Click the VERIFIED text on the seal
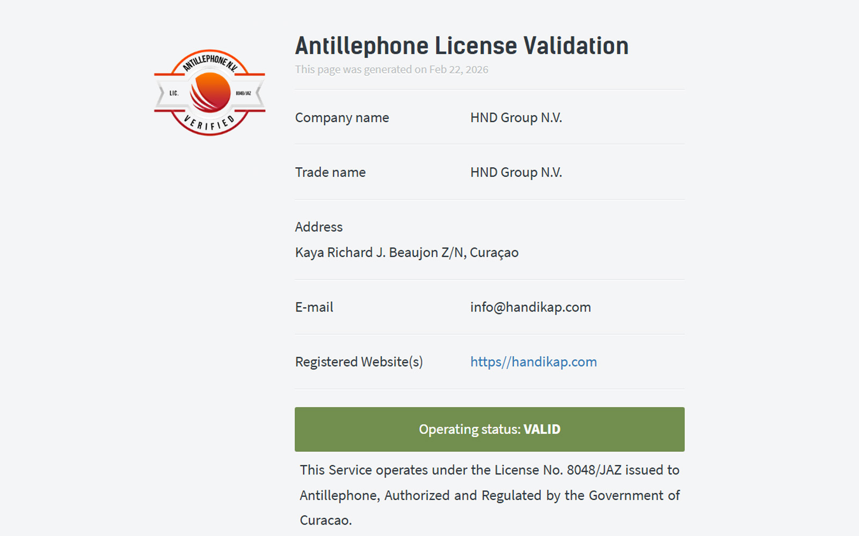 click(209, 123)
